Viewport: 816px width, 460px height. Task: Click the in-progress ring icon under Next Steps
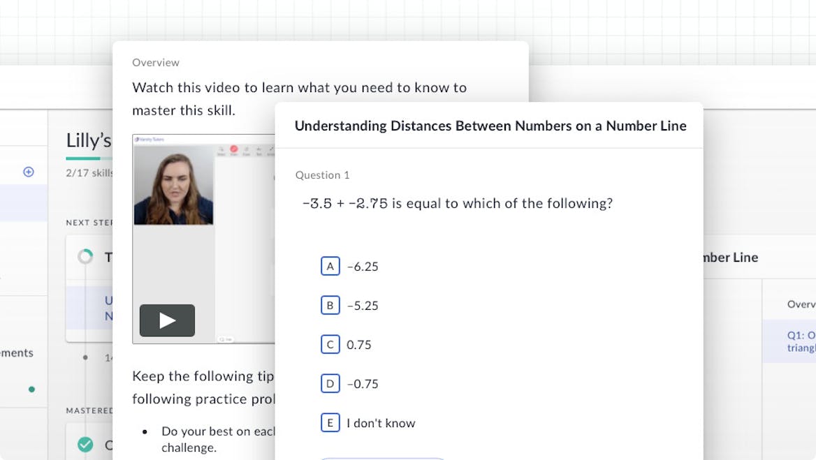coord(85,257)
